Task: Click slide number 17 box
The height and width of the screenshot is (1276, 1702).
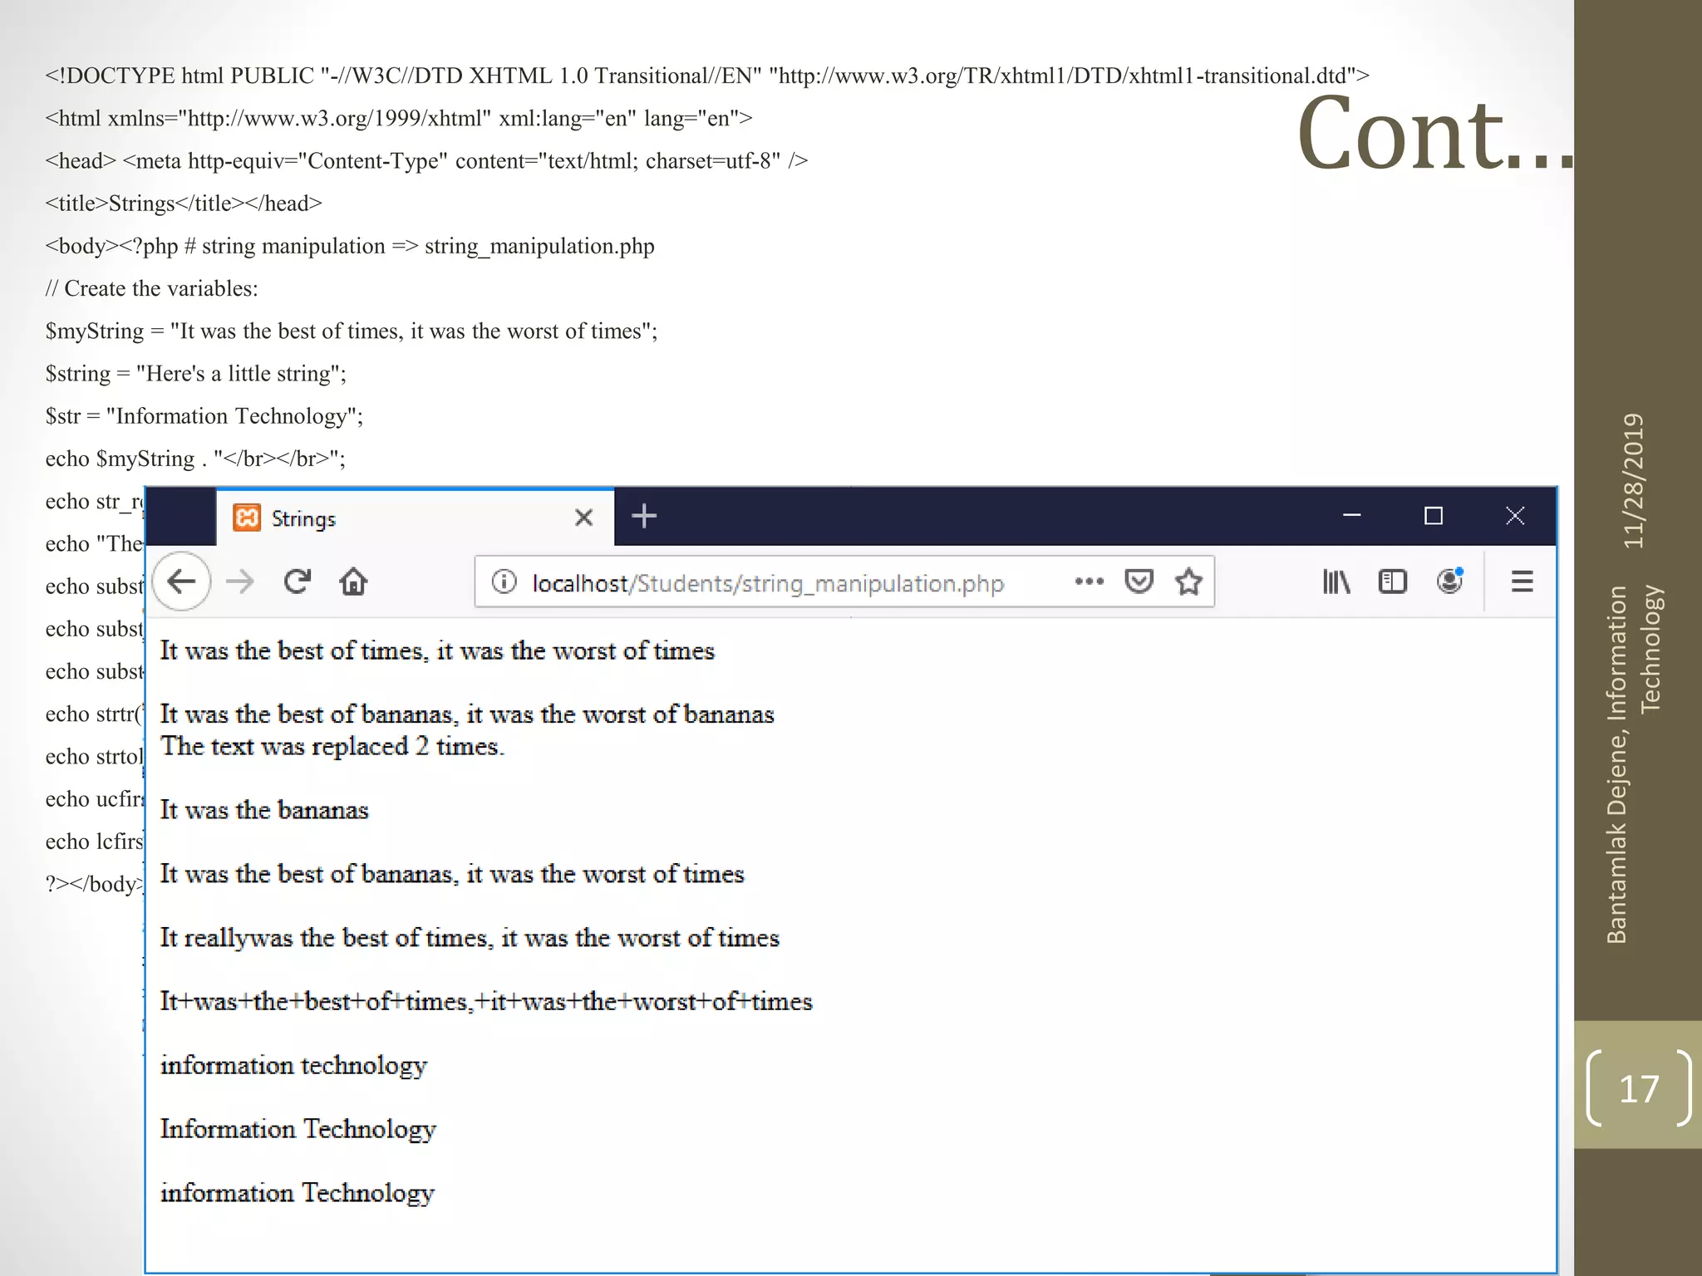Action: 1638,1088
